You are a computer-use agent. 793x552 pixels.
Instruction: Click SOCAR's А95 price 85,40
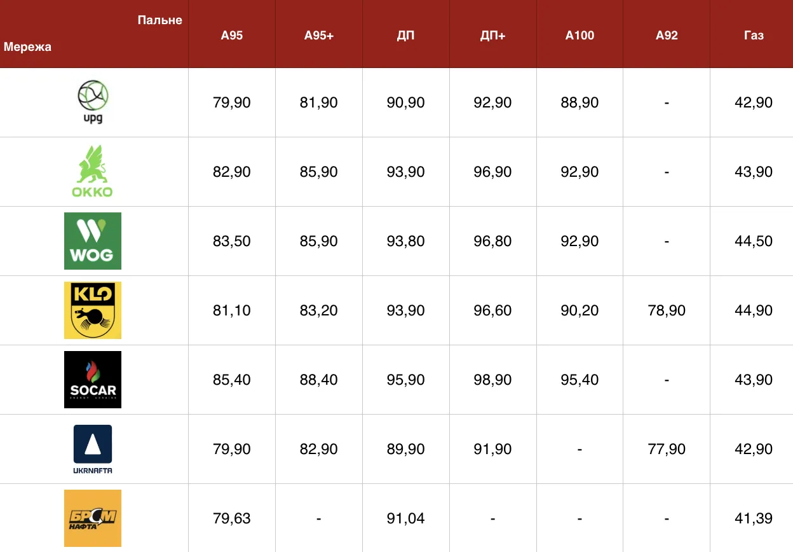pyautogui.click(x=232, y=380)
